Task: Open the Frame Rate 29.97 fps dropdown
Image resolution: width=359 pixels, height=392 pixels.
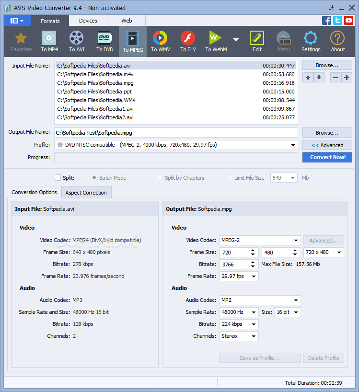Action: pyautogui.click(x=239, y=276)
